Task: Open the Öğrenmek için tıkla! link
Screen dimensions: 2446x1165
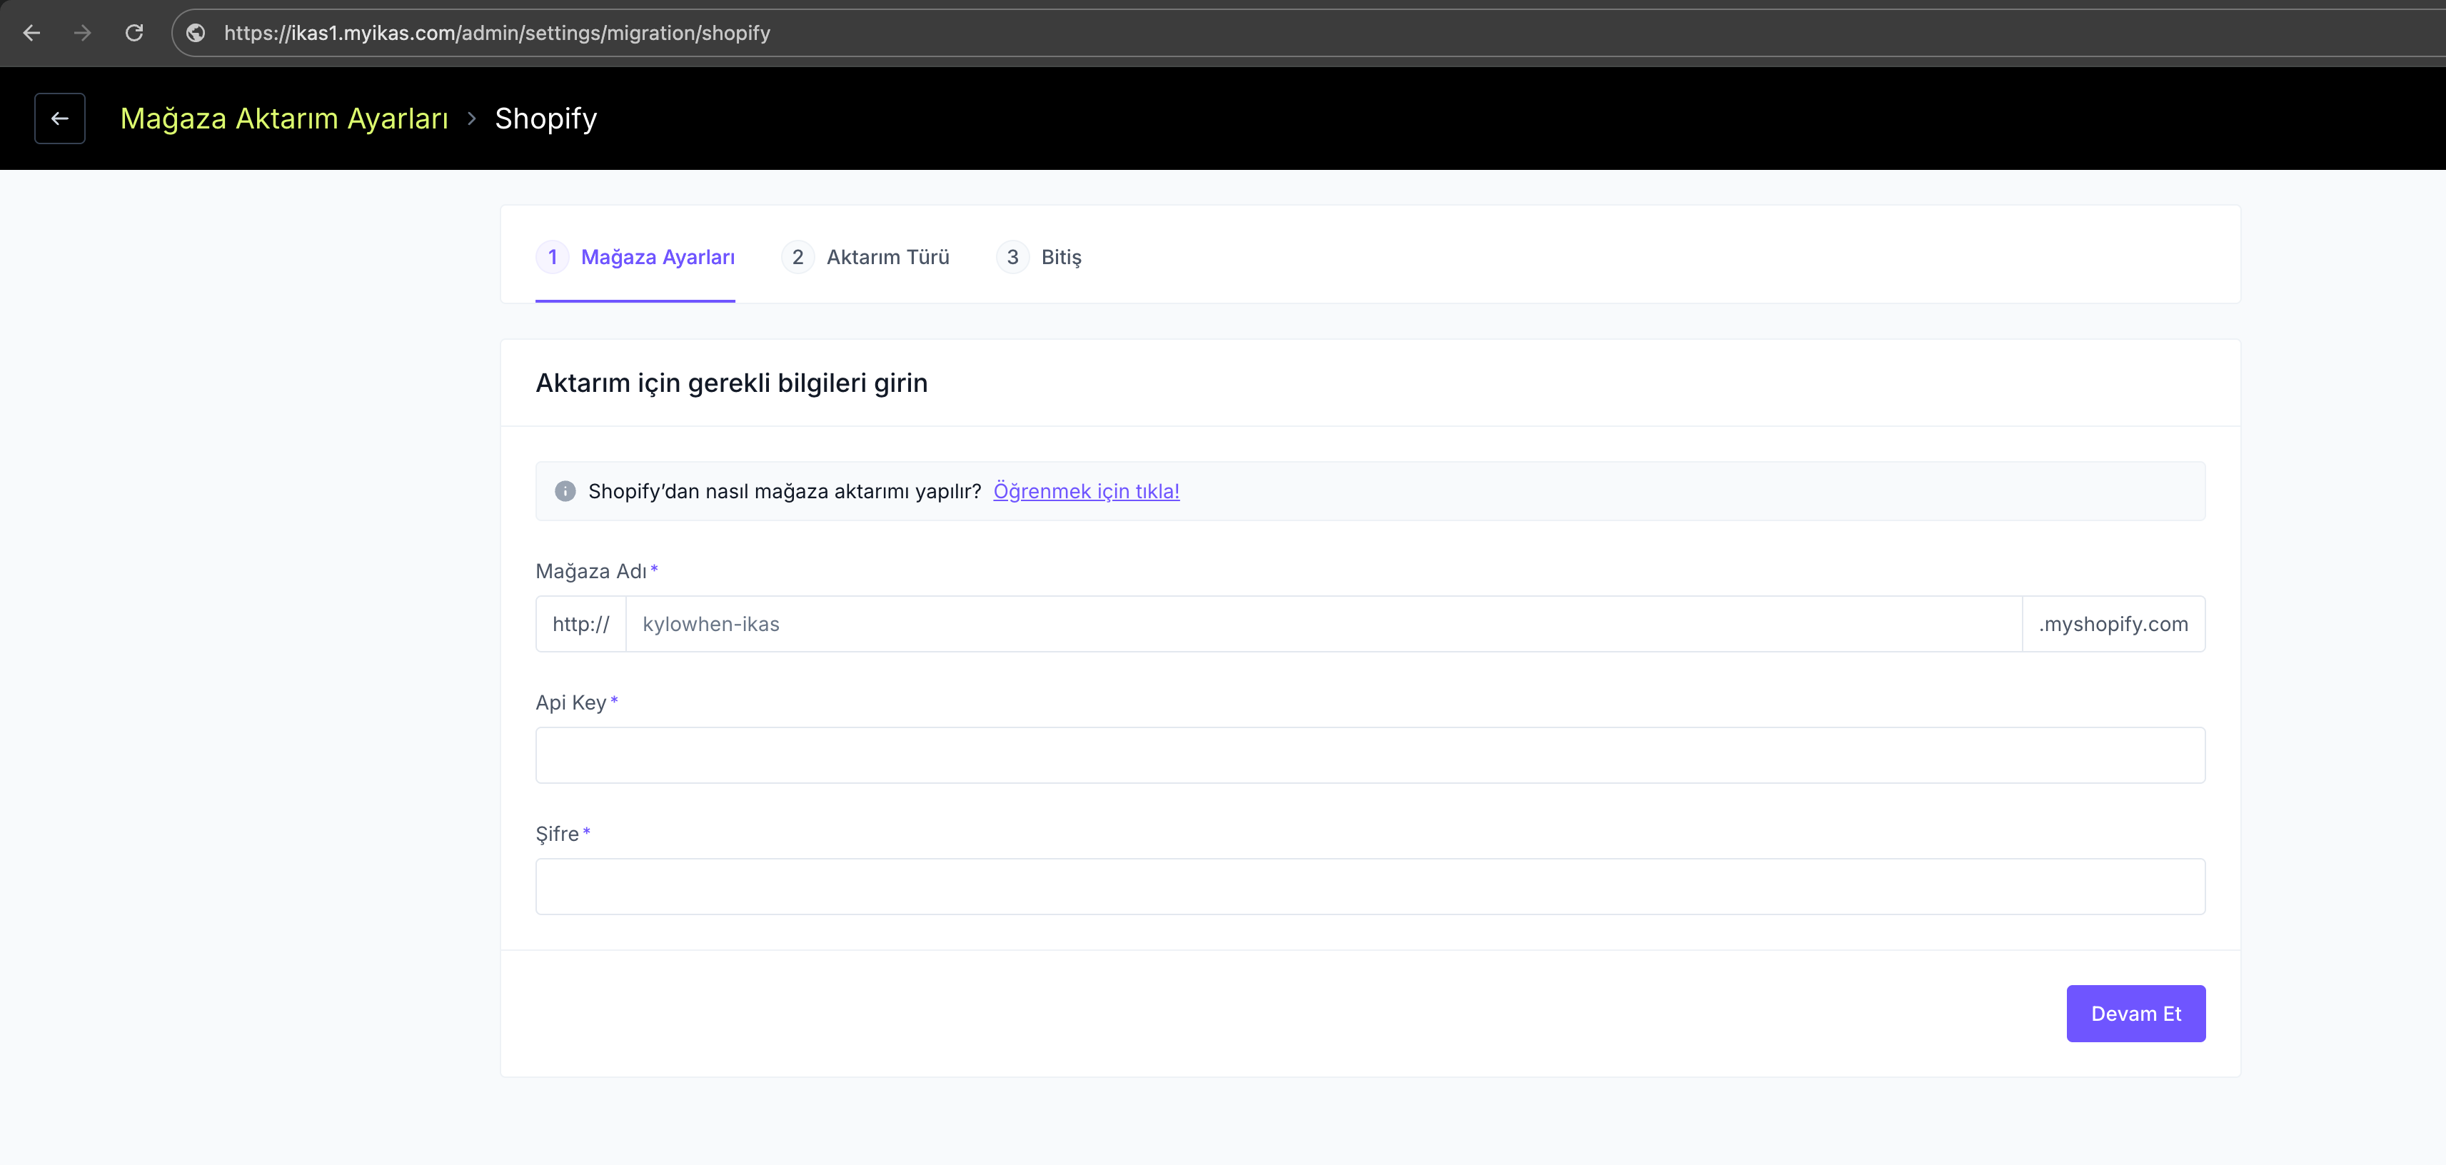Action: click(1086, 491)
